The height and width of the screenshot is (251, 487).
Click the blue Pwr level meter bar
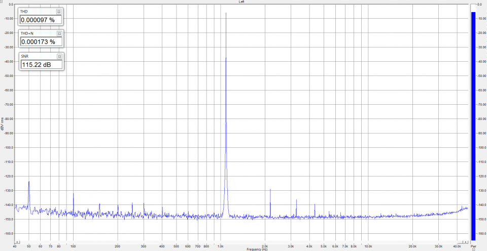[x=473, y=121]
